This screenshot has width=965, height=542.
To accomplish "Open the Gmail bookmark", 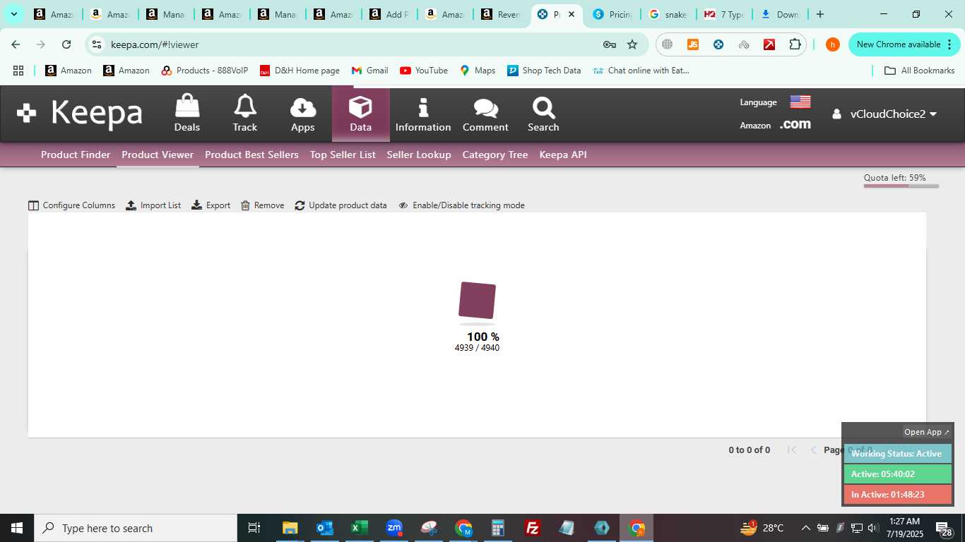I will [369, 71].
